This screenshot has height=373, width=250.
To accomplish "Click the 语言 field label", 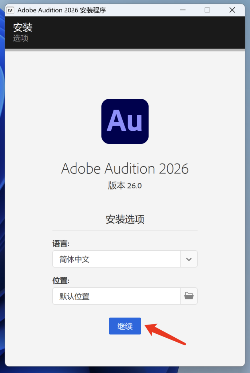I will 61,243.
